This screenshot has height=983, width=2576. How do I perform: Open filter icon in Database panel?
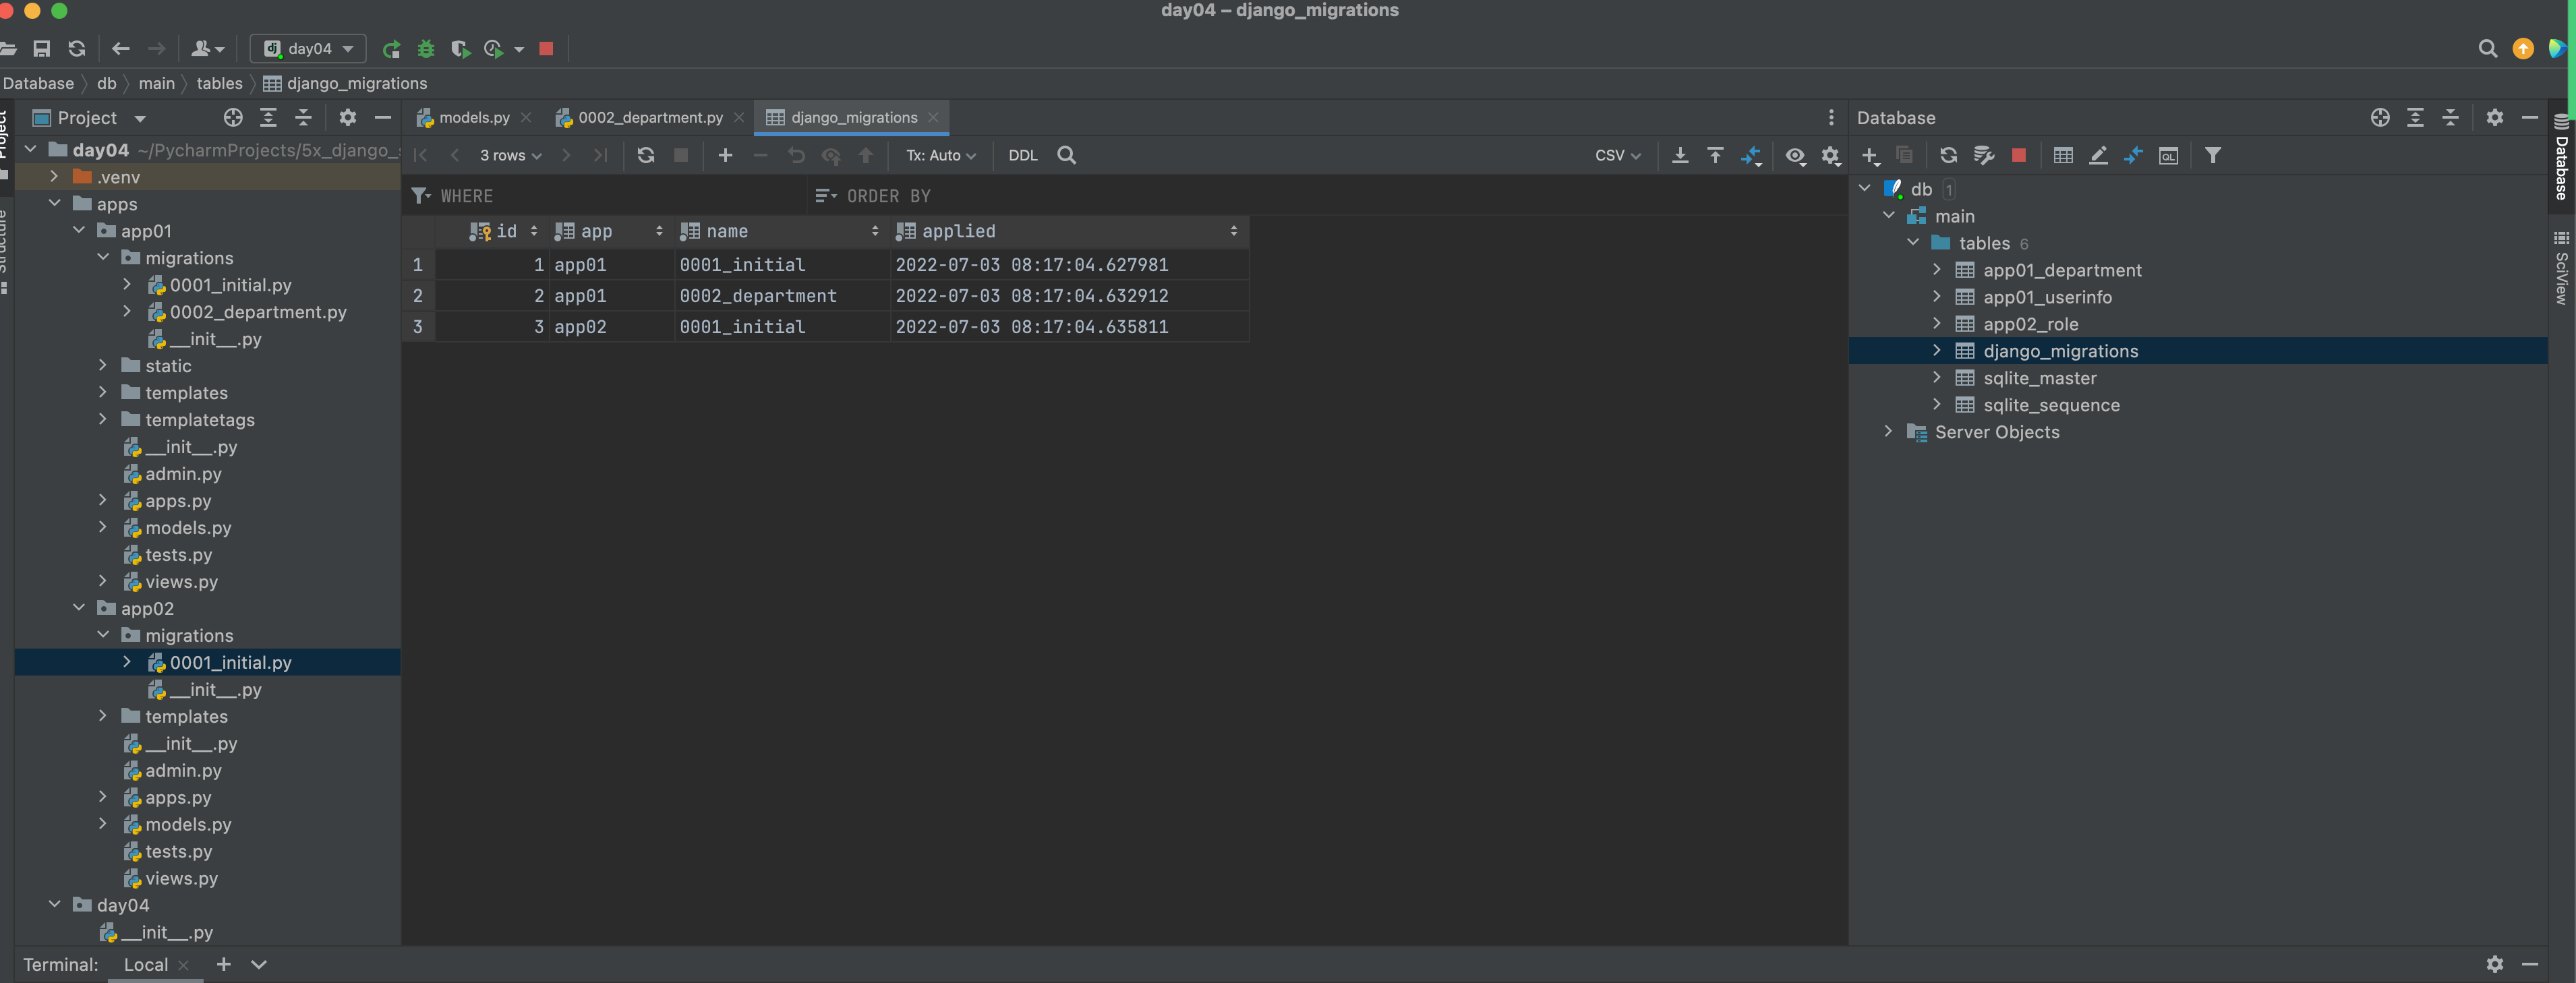pyautogui.click(x=2212, y=155)
